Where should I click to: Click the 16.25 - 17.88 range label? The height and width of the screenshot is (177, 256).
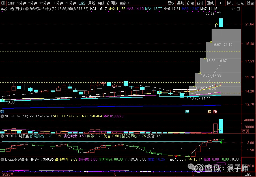211,75
